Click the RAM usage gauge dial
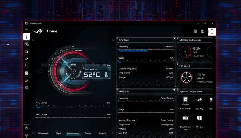 [x=185, y=52]
